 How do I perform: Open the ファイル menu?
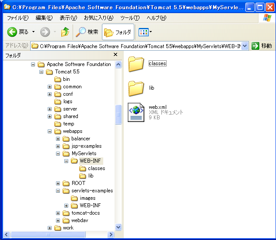(x=18, y=18)
